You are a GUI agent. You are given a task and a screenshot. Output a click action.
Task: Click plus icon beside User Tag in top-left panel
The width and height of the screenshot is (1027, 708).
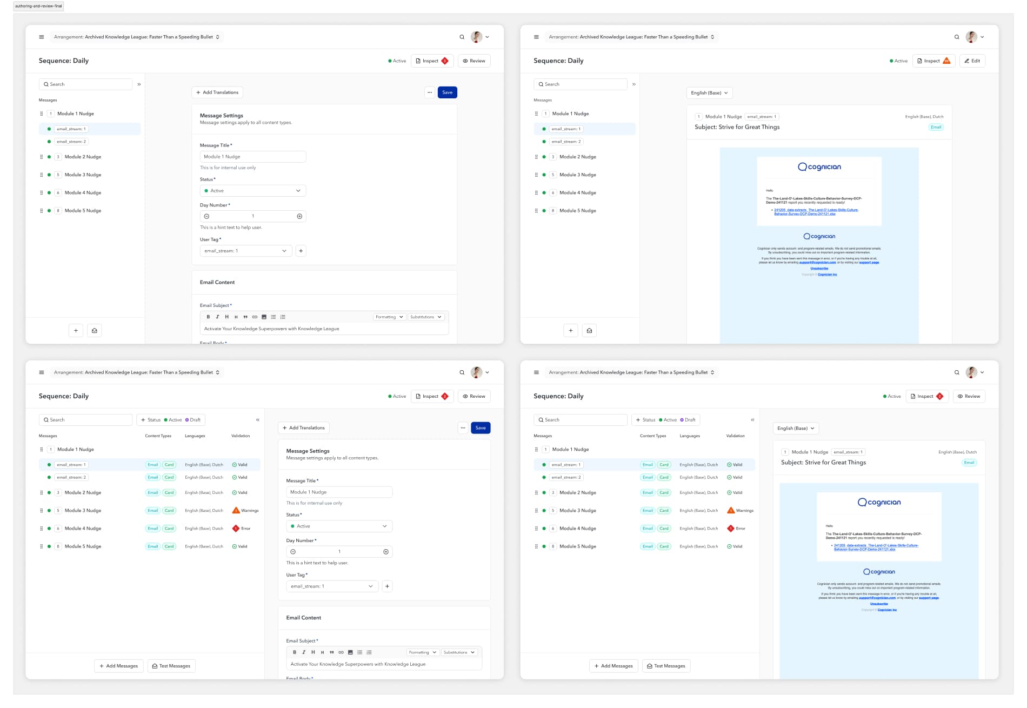click(x=301, y=251)
